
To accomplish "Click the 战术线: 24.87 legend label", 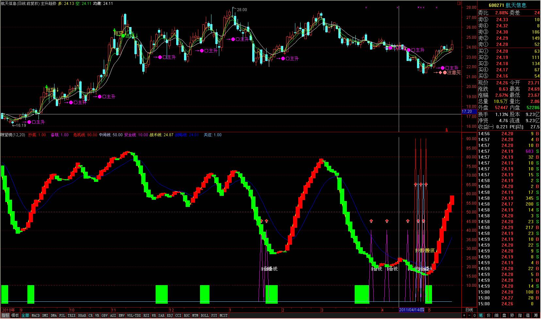I will [161, 135].
